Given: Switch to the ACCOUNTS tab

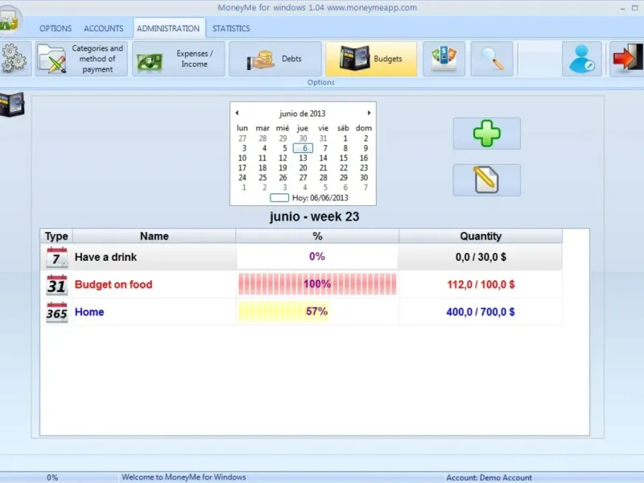Looking at the screenshot, I should (104, 28).
